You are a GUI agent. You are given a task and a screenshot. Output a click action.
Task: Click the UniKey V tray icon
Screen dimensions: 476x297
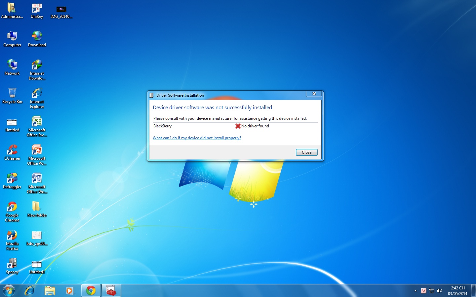point(423,291)
